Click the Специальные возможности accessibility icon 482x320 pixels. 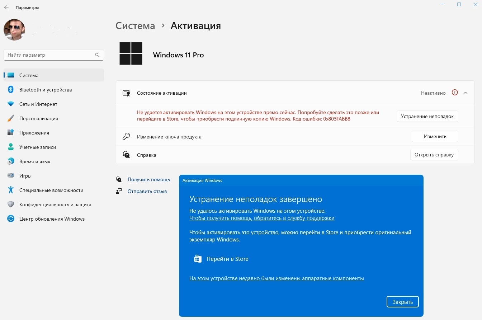[x=11, y=190]
